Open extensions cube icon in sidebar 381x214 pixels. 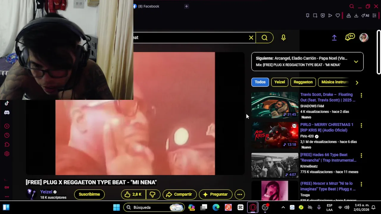click(7, 144)
